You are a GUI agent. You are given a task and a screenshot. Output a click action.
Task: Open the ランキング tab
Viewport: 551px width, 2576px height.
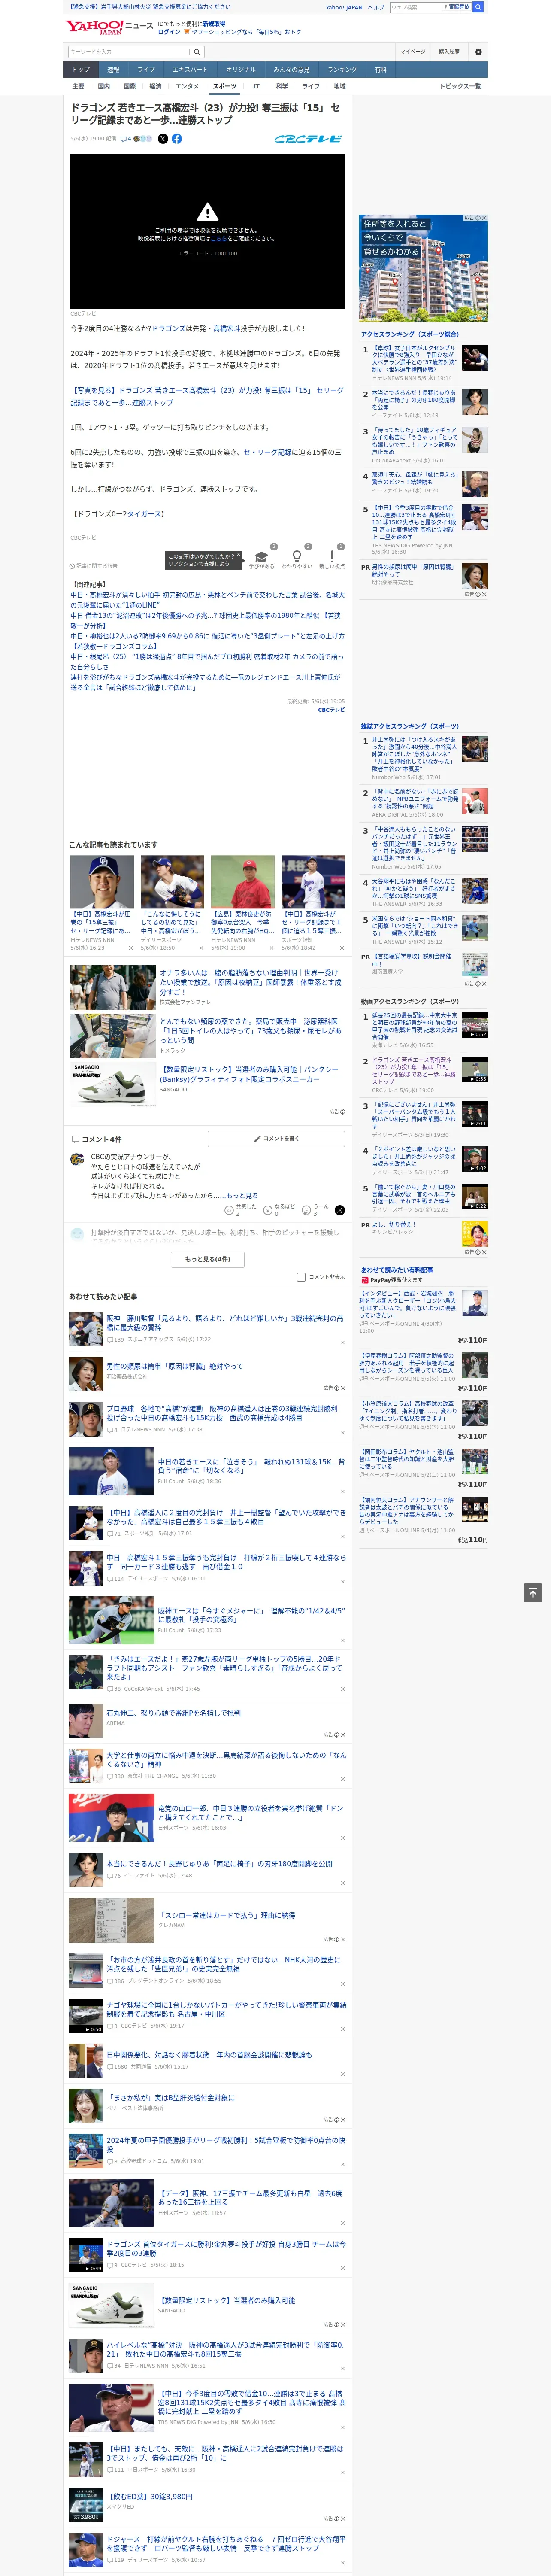pos(342,70)
